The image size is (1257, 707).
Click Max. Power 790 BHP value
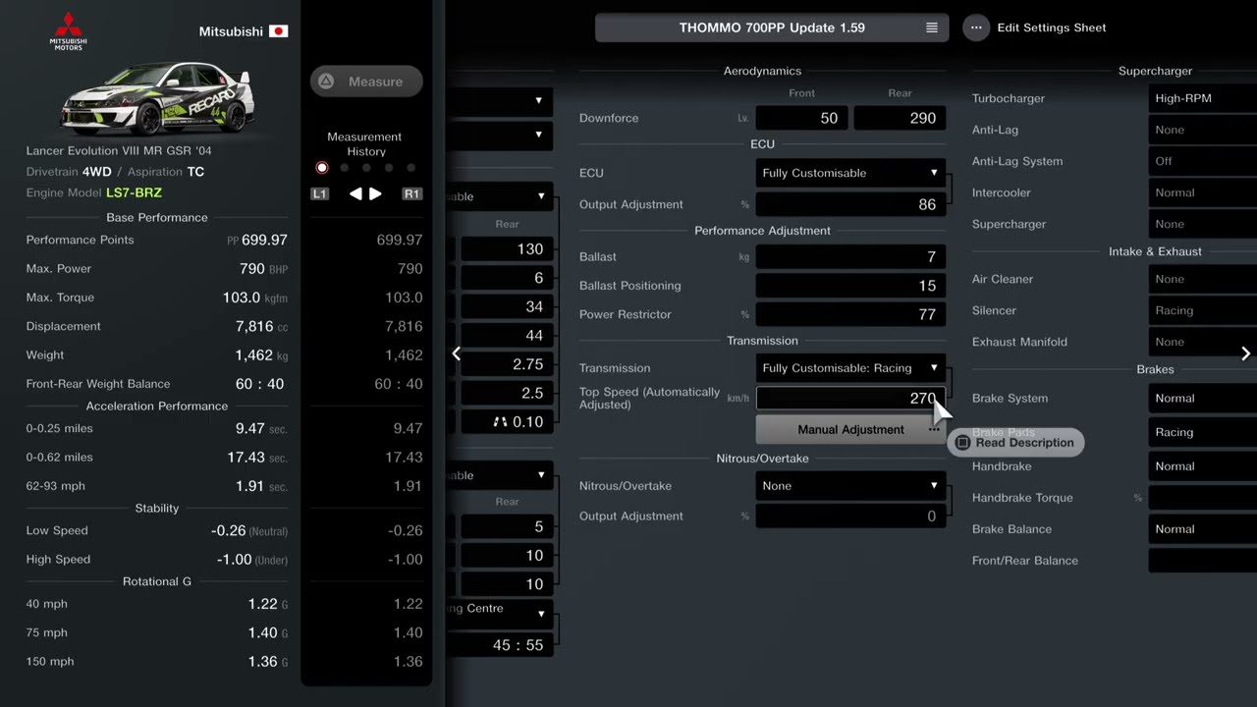coord(263,268)
